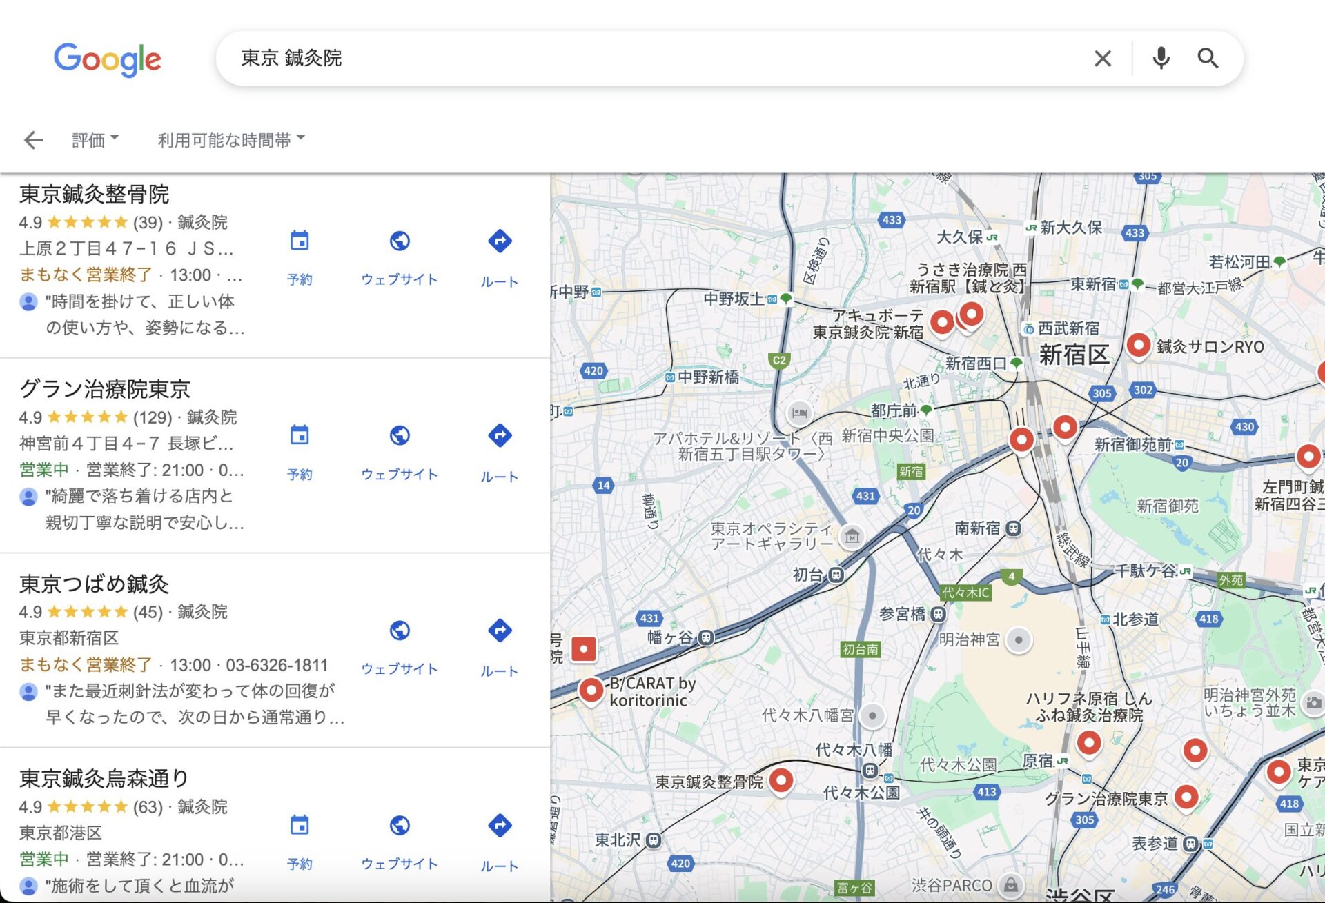This screenshot has height=903, width=1325.
Task: Click the magnifier search icon
Action: pyautogui.click(x=1208, y=59)
